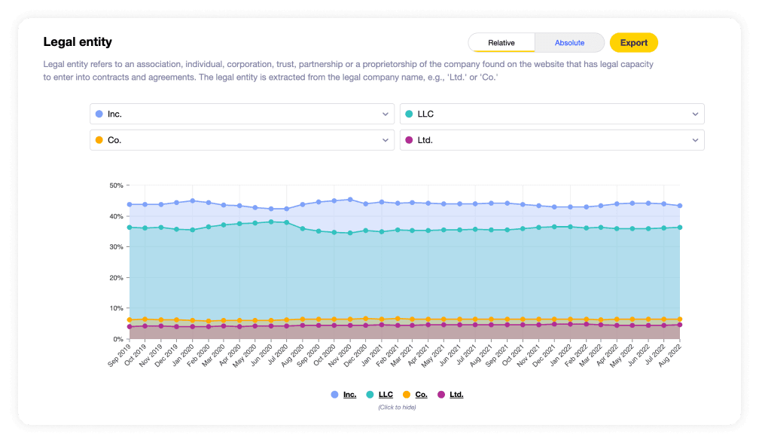Click the blue Inc. legend dot

pyautogui.click(x=334, y=395)
